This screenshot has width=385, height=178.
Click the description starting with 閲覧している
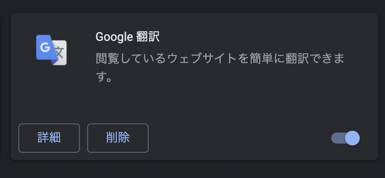click(x=220, y=68)
